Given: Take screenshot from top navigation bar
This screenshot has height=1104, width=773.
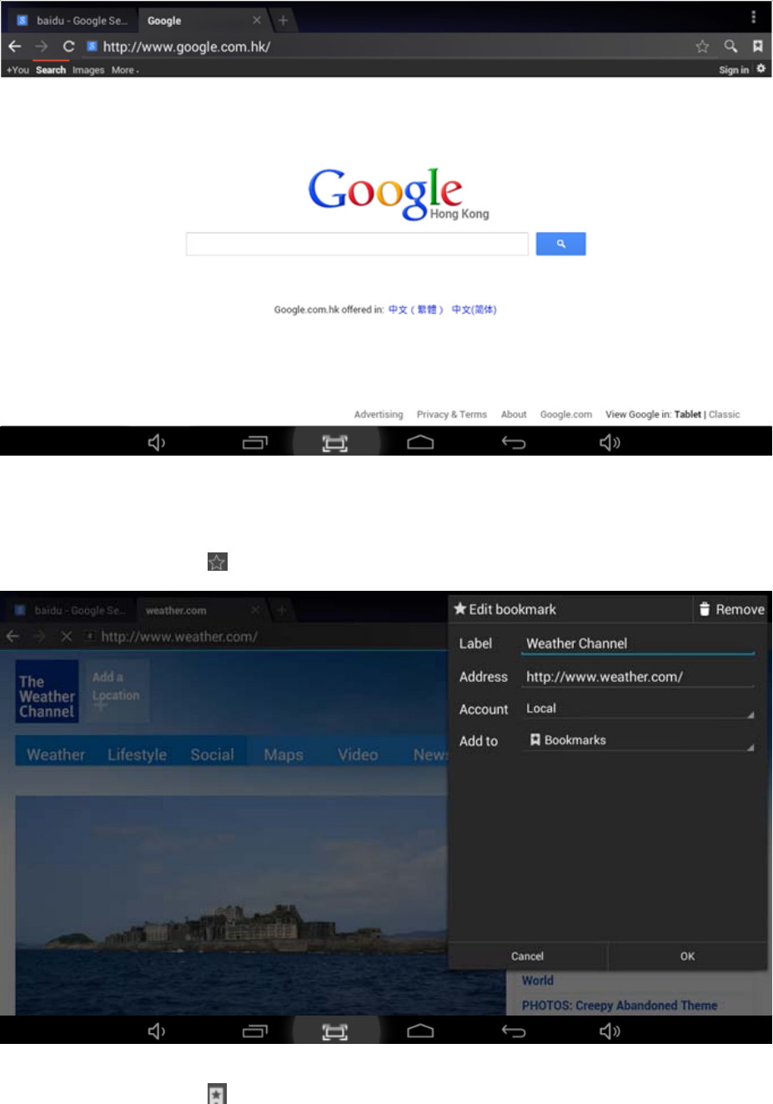Looking at the screenshot, I should coord(335,443).
